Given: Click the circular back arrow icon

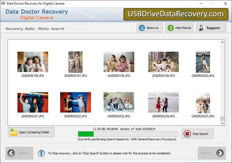Looking at the screenshot, I should point(11,153).
